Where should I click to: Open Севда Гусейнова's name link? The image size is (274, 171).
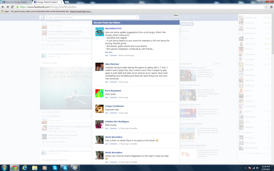[x=114, y=106]
